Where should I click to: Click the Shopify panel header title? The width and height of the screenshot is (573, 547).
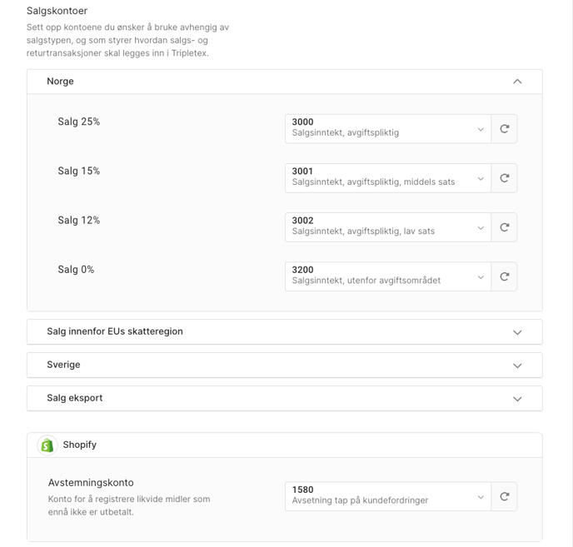pos(80,445)
